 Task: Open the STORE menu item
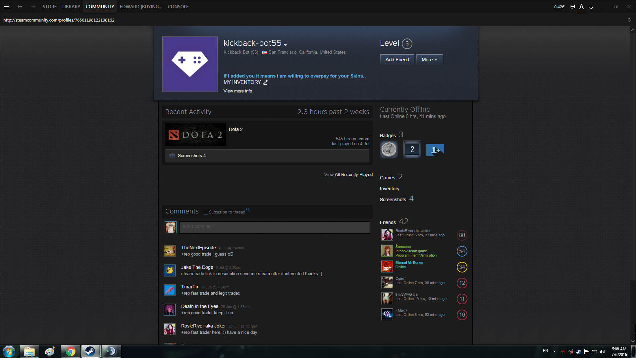pos(49,7)
